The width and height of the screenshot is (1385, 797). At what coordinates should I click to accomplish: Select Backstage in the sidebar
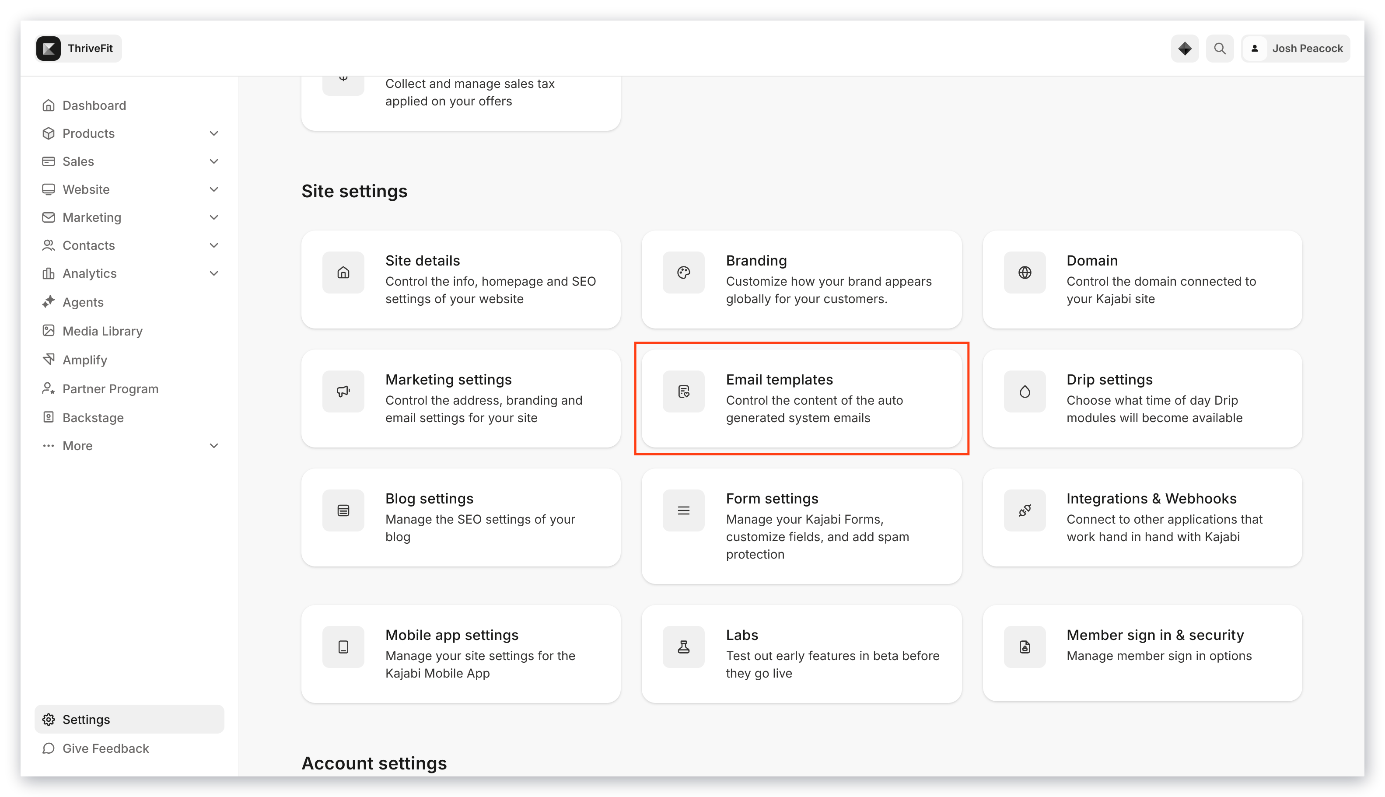[x=93, y=417]
